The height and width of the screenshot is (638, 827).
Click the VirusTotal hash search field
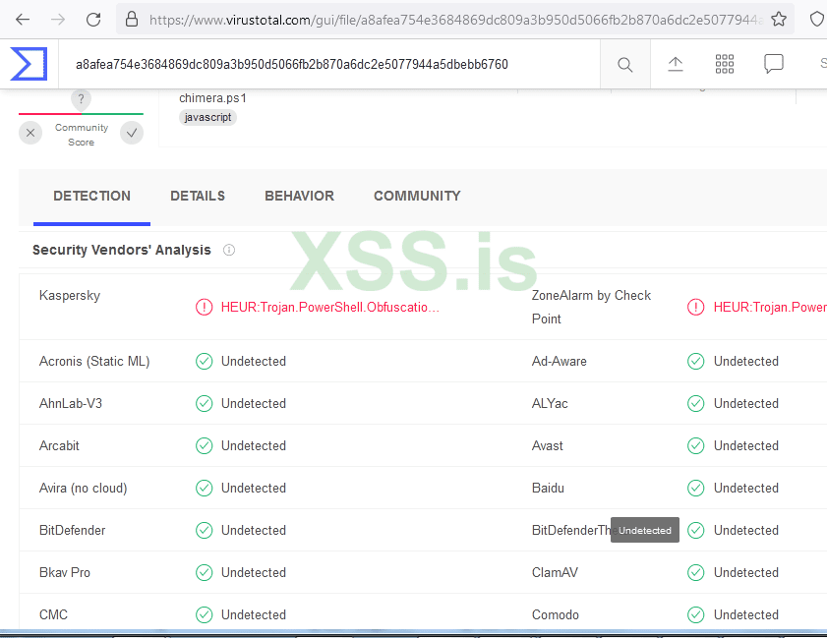click(x=329, y=64)
